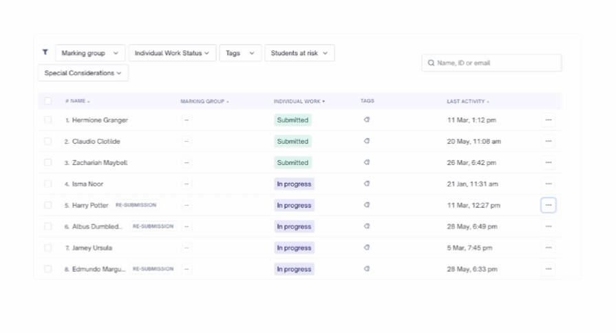
Task: Select checkbox for Isma Noor
Action: (x=48, y=184)
